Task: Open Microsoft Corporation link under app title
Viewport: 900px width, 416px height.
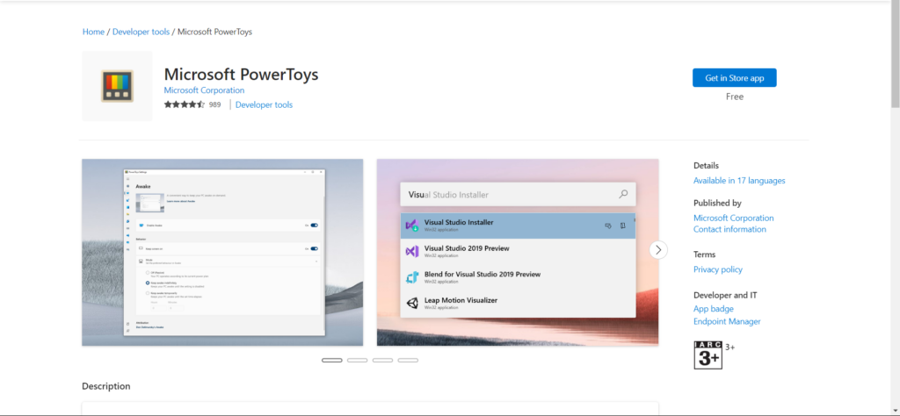Action: 204,90
